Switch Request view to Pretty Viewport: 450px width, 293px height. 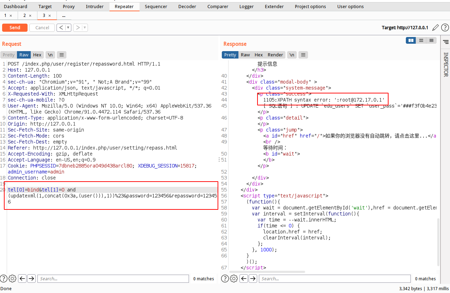tap(9, 55)
